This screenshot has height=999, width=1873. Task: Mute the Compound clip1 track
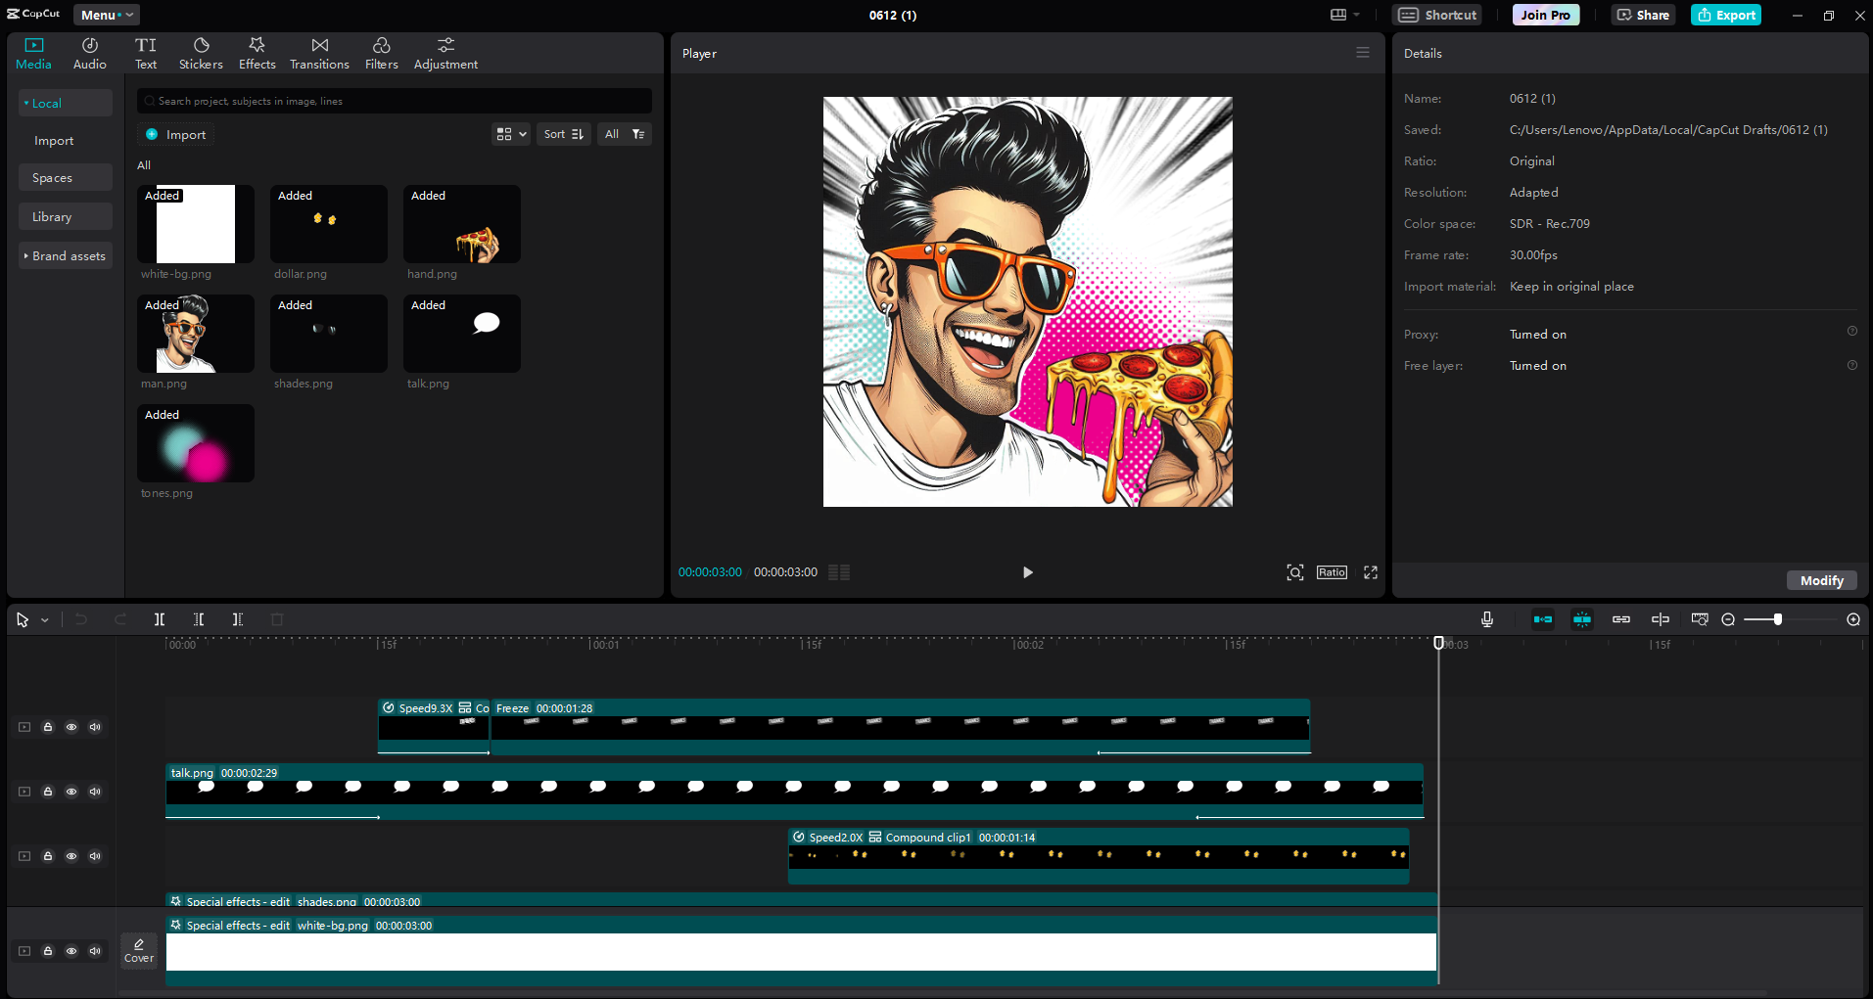(x=95, y=856)
